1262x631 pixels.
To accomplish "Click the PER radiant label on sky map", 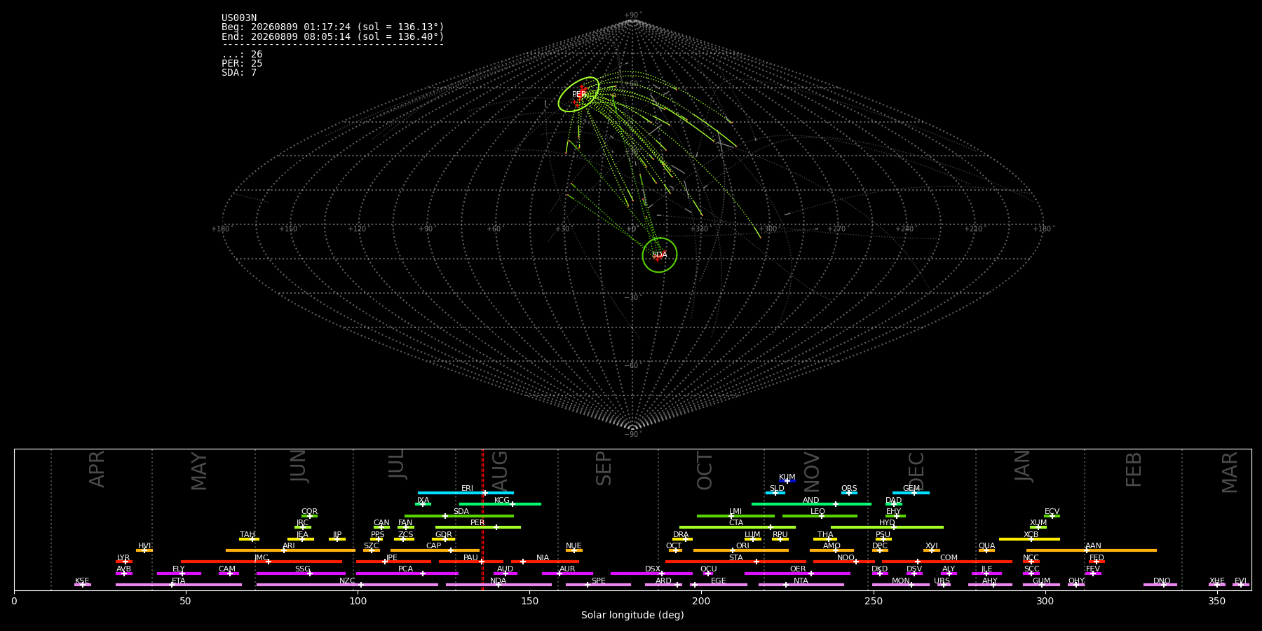I will [x=578, y=94].
